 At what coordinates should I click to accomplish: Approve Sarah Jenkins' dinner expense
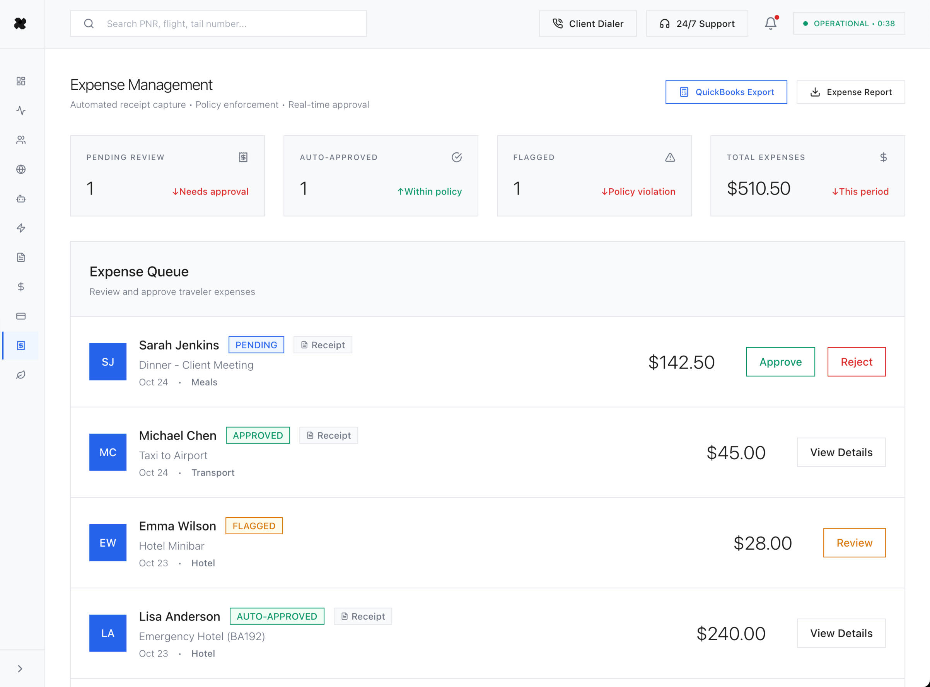coord(780,362)
